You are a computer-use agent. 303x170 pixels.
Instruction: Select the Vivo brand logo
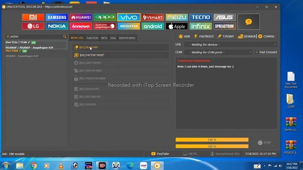129,17
